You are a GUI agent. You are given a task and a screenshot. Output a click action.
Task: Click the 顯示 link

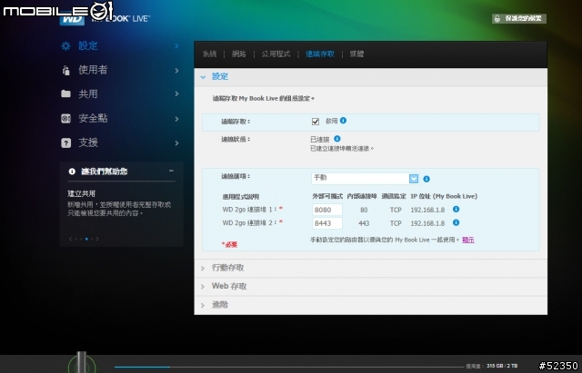pos(468,240)
